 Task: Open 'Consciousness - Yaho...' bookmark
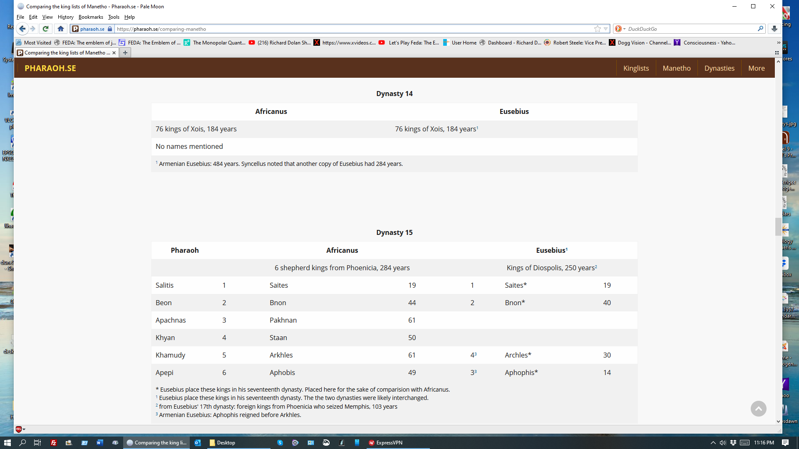pos(705,42)
